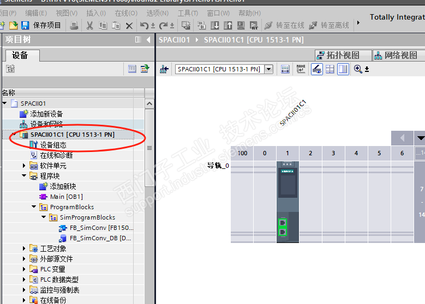The image size is (425, 304).
Task: Expand the 工艺对象 folder
Action: click(x=24, y=248)
